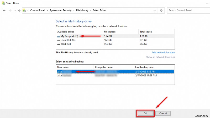Expand chevron after File History breadcrumb
Screen dimensions: 210x118
point(91,10)
